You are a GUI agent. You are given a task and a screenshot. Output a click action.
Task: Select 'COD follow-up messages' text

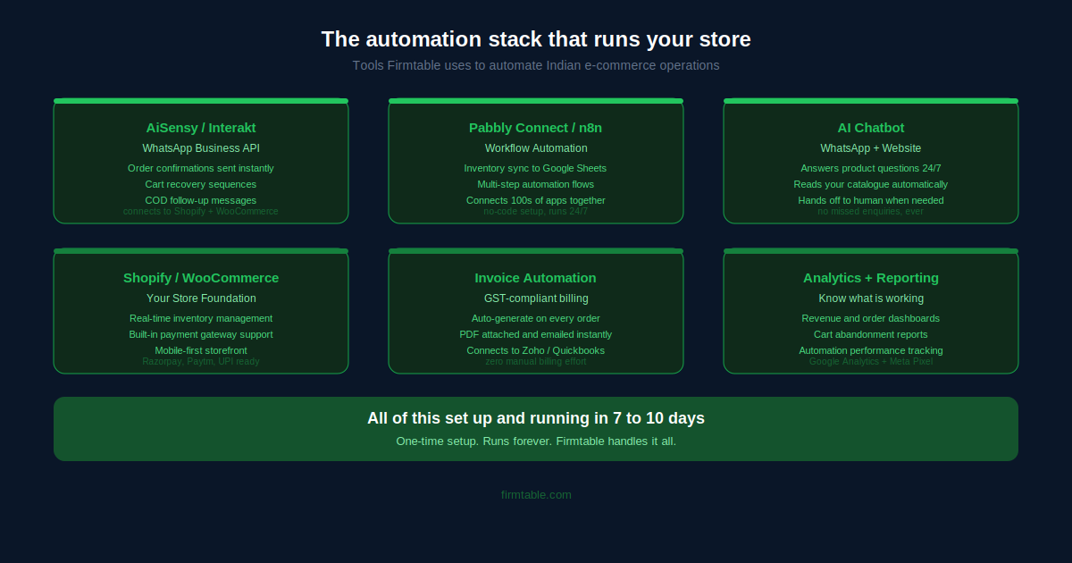201,200
